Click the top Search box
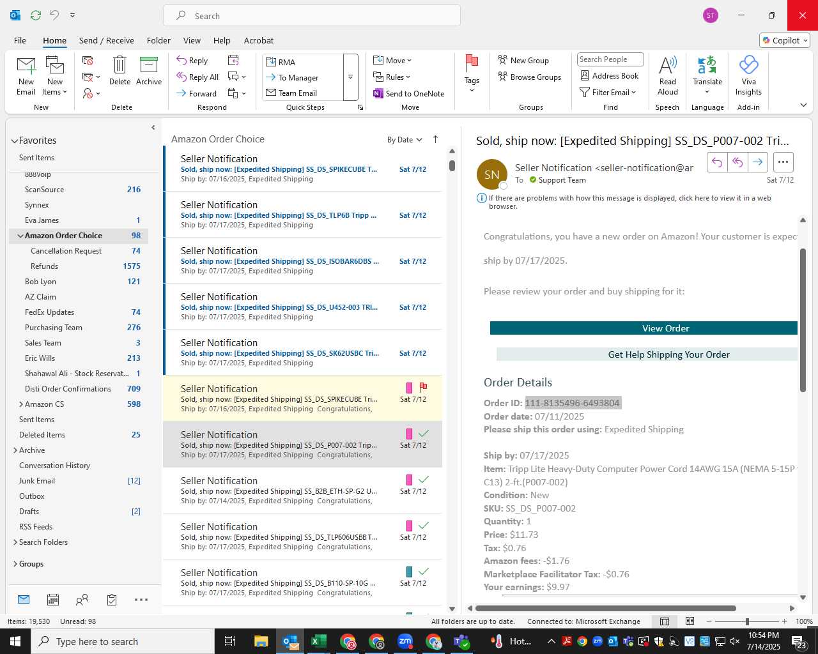Viewport: 818px width, 654px height. 312,16
